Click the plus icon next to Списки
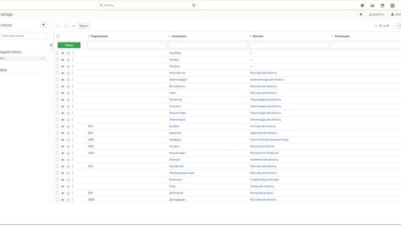401x225 pixels. [43, 25]
